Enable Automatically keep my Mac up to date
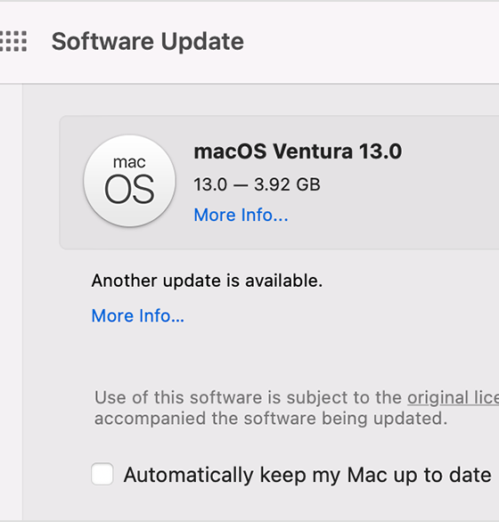 [x=102, y=474]
